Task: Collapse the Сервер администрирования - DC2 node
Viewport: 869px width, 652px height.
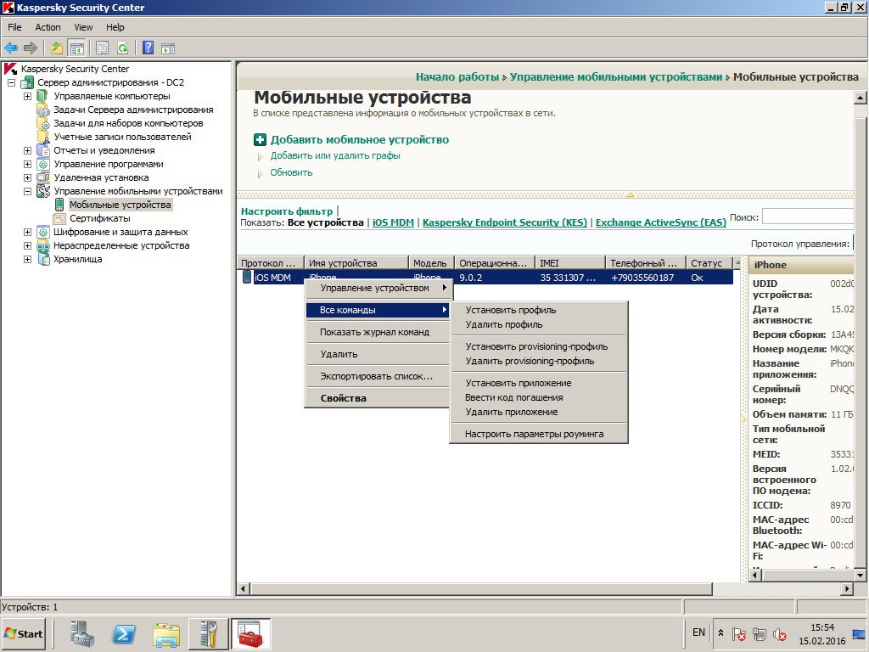Action: (11, 83)
